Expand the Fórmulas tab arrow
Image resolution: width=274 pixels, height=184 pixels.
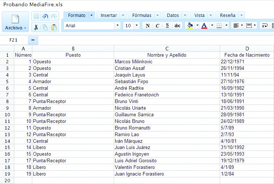coord(157,15)
